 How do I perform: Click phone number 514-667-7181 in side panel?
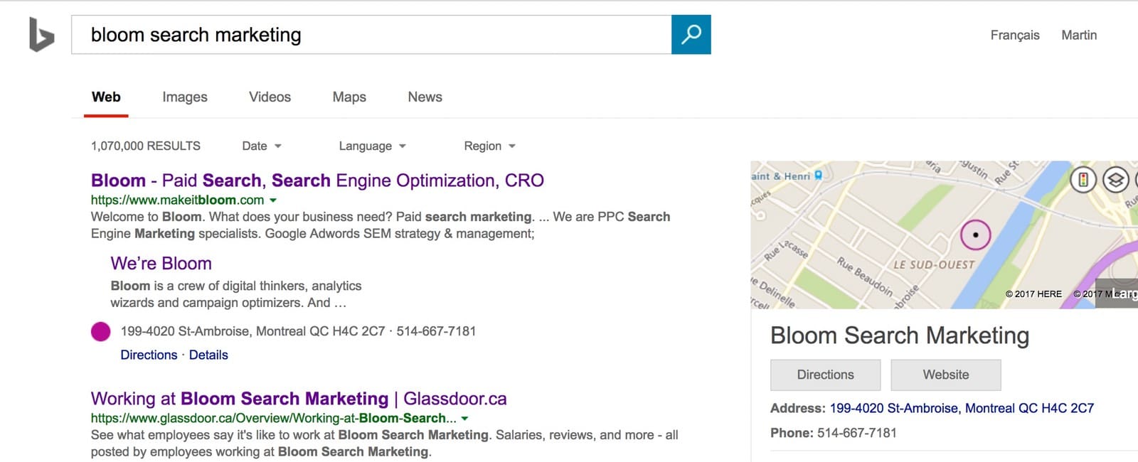857,433
